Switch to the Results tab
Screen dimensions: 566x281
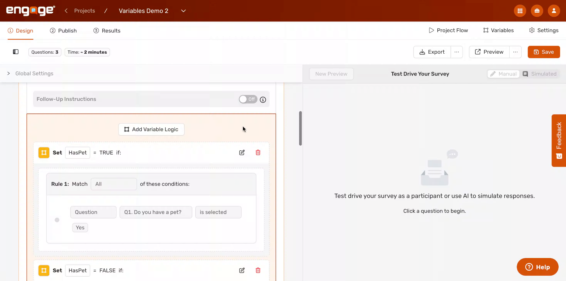(107, 31)
